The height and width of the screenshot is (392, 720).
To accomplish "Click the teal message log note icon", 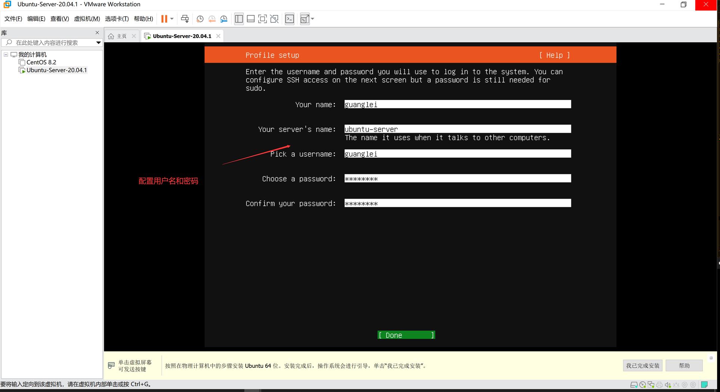I will click(x=704, y=385).
